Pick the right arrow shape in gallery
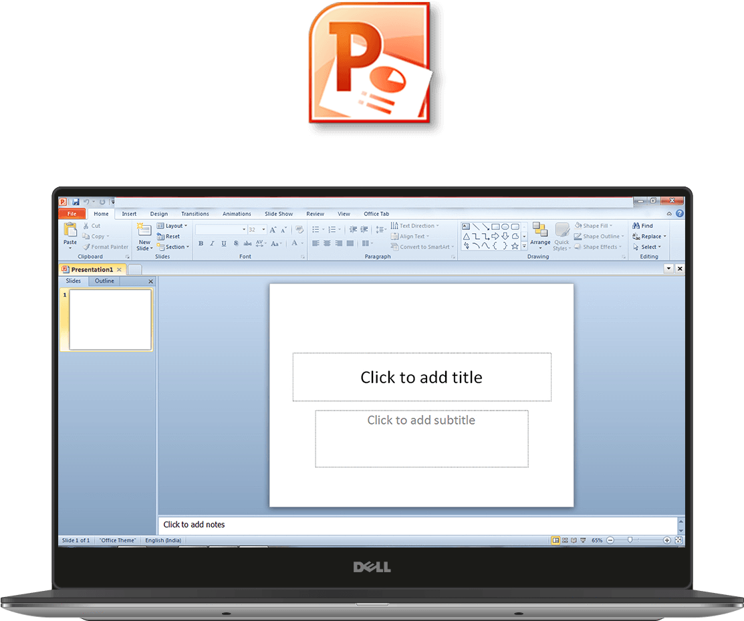The width and height of the screenshot is (744, 621). [495, 236]
